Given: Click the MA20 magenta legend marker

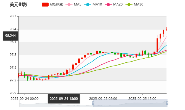Looking at the screenshot, I should coord(108,4).
